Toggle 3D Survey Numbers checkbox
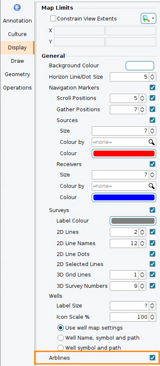The width and height of the screenshot is (160, 366). pos(152,286)
